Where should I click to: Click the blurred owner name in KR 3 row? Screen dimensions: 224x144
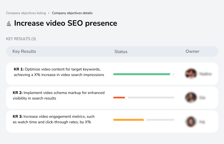(202, 122)
